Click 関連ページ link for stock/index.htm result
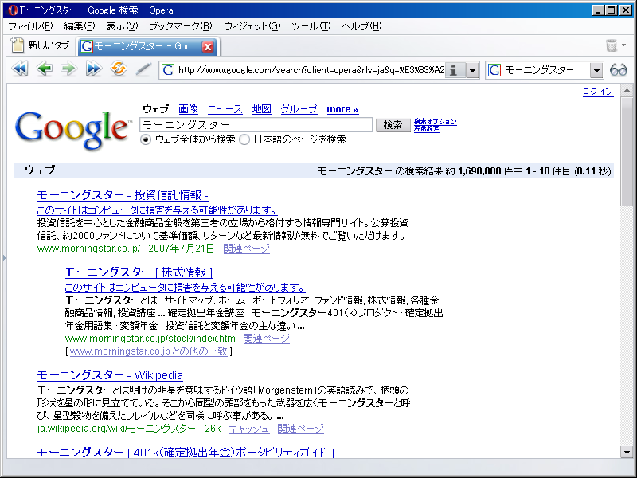Screen dimensions: 637x478 pos(267,338)
